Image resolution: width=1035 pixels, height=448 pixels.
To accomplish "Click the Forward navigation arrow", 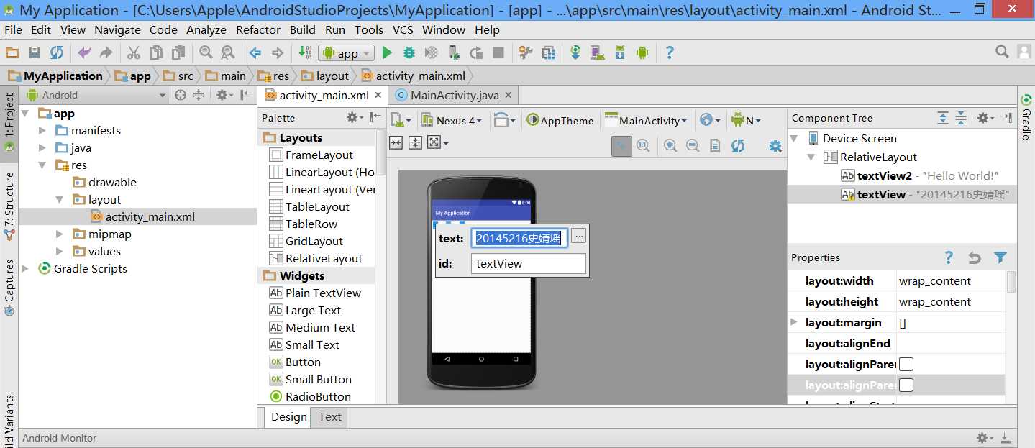I will [x=278, y=52].
